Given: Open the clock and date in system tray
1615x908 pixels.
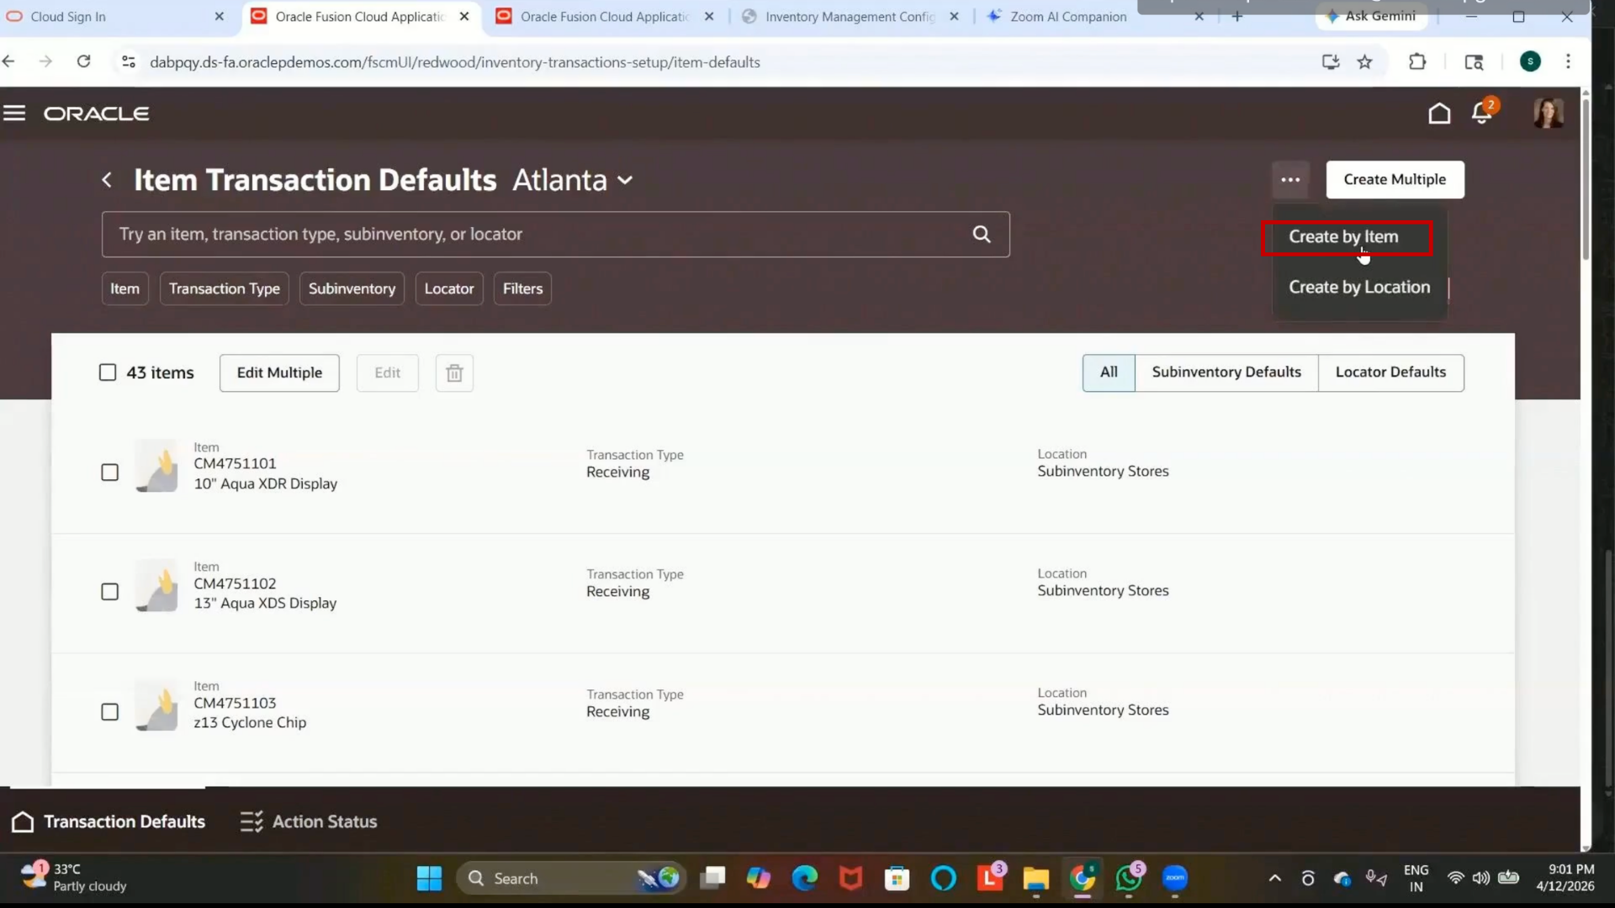Looking at the screenshot, I should click(x=1565, y=878).
